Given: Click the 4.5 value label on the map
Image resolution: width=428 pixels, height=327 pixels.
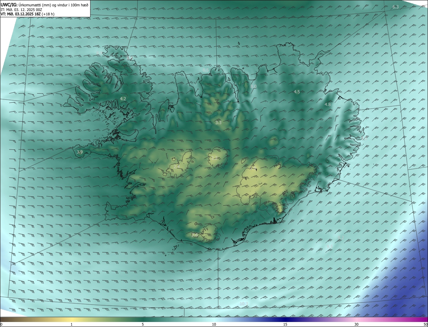Looking at the screenshot, I should point(297,92).
